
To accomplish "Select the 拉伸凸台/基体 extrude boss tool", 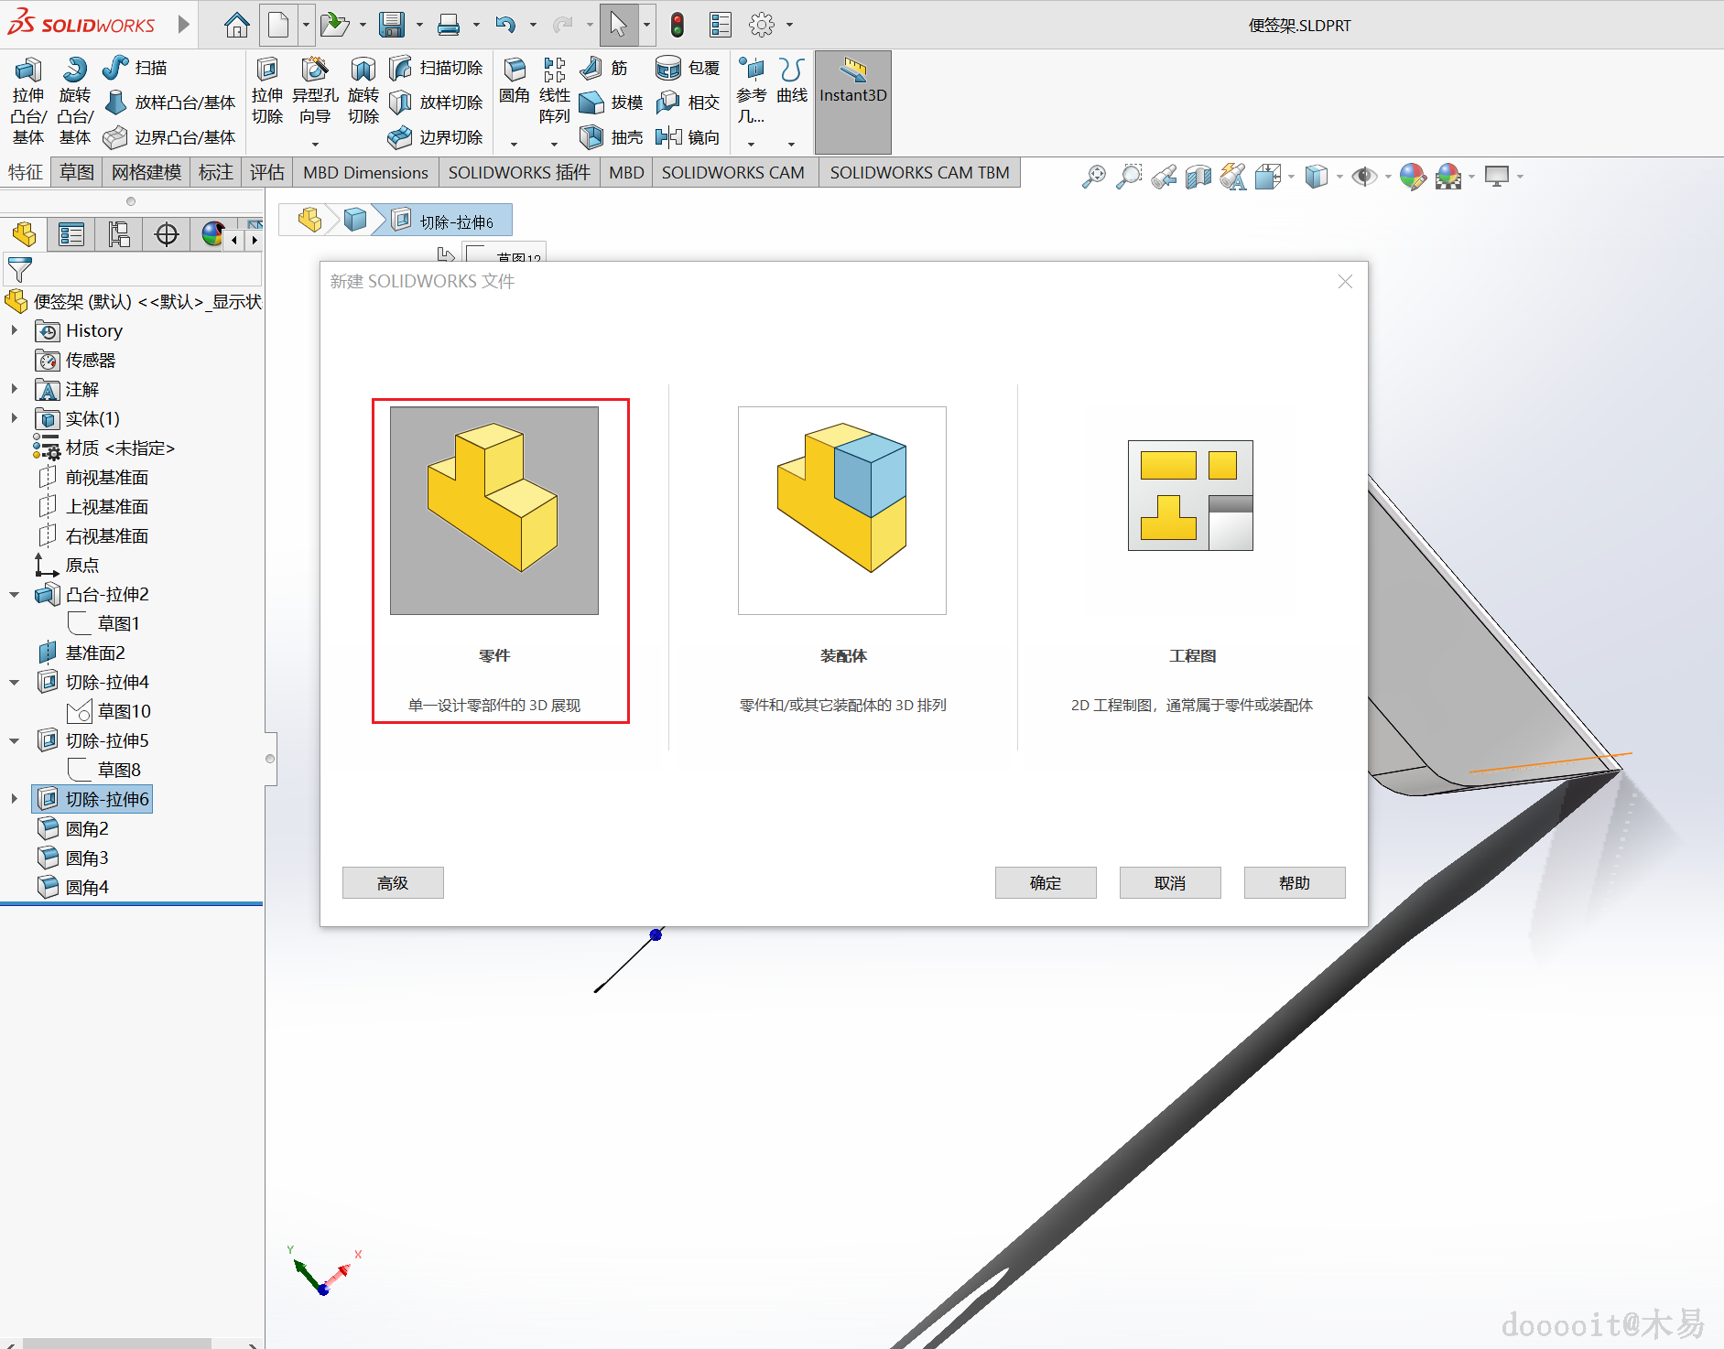I will [x=28, y=101].
